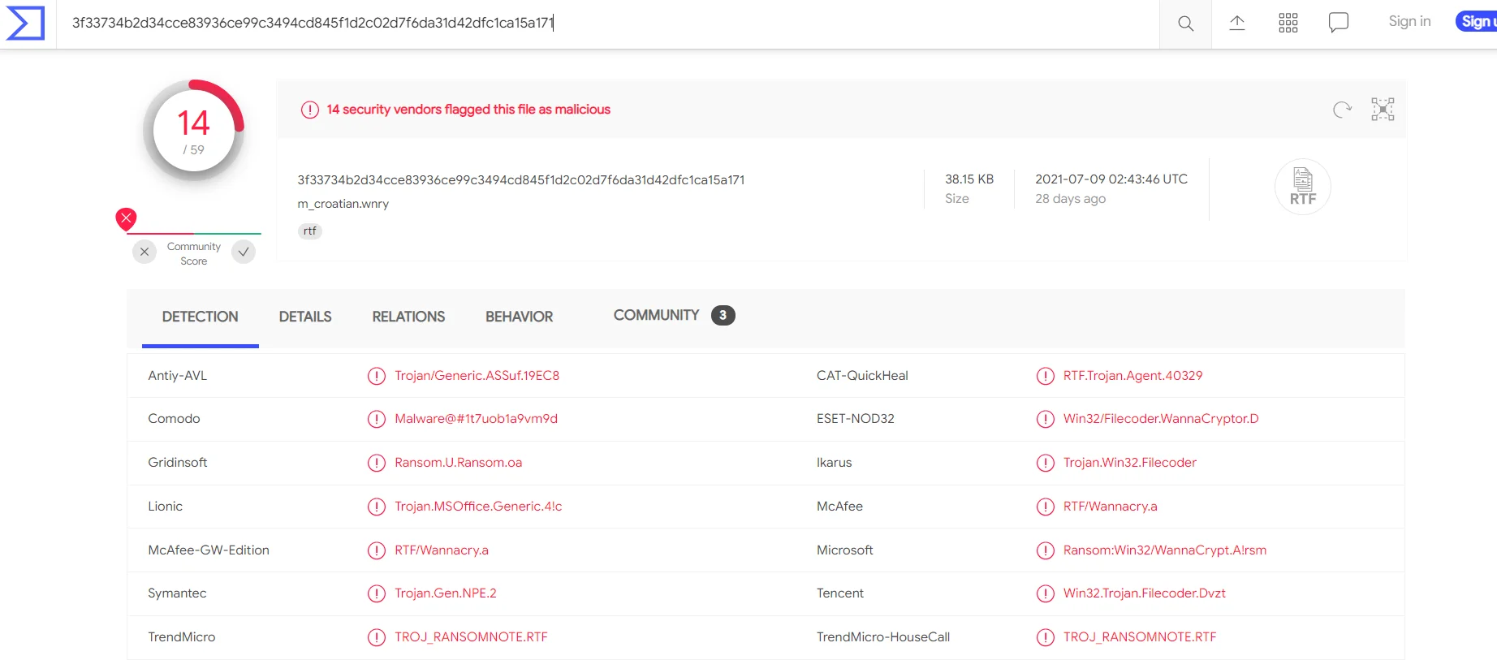Click alert icon in TrendMicro-HouseCall row
Screen dimensions: 1497x660
point(1046,637)
